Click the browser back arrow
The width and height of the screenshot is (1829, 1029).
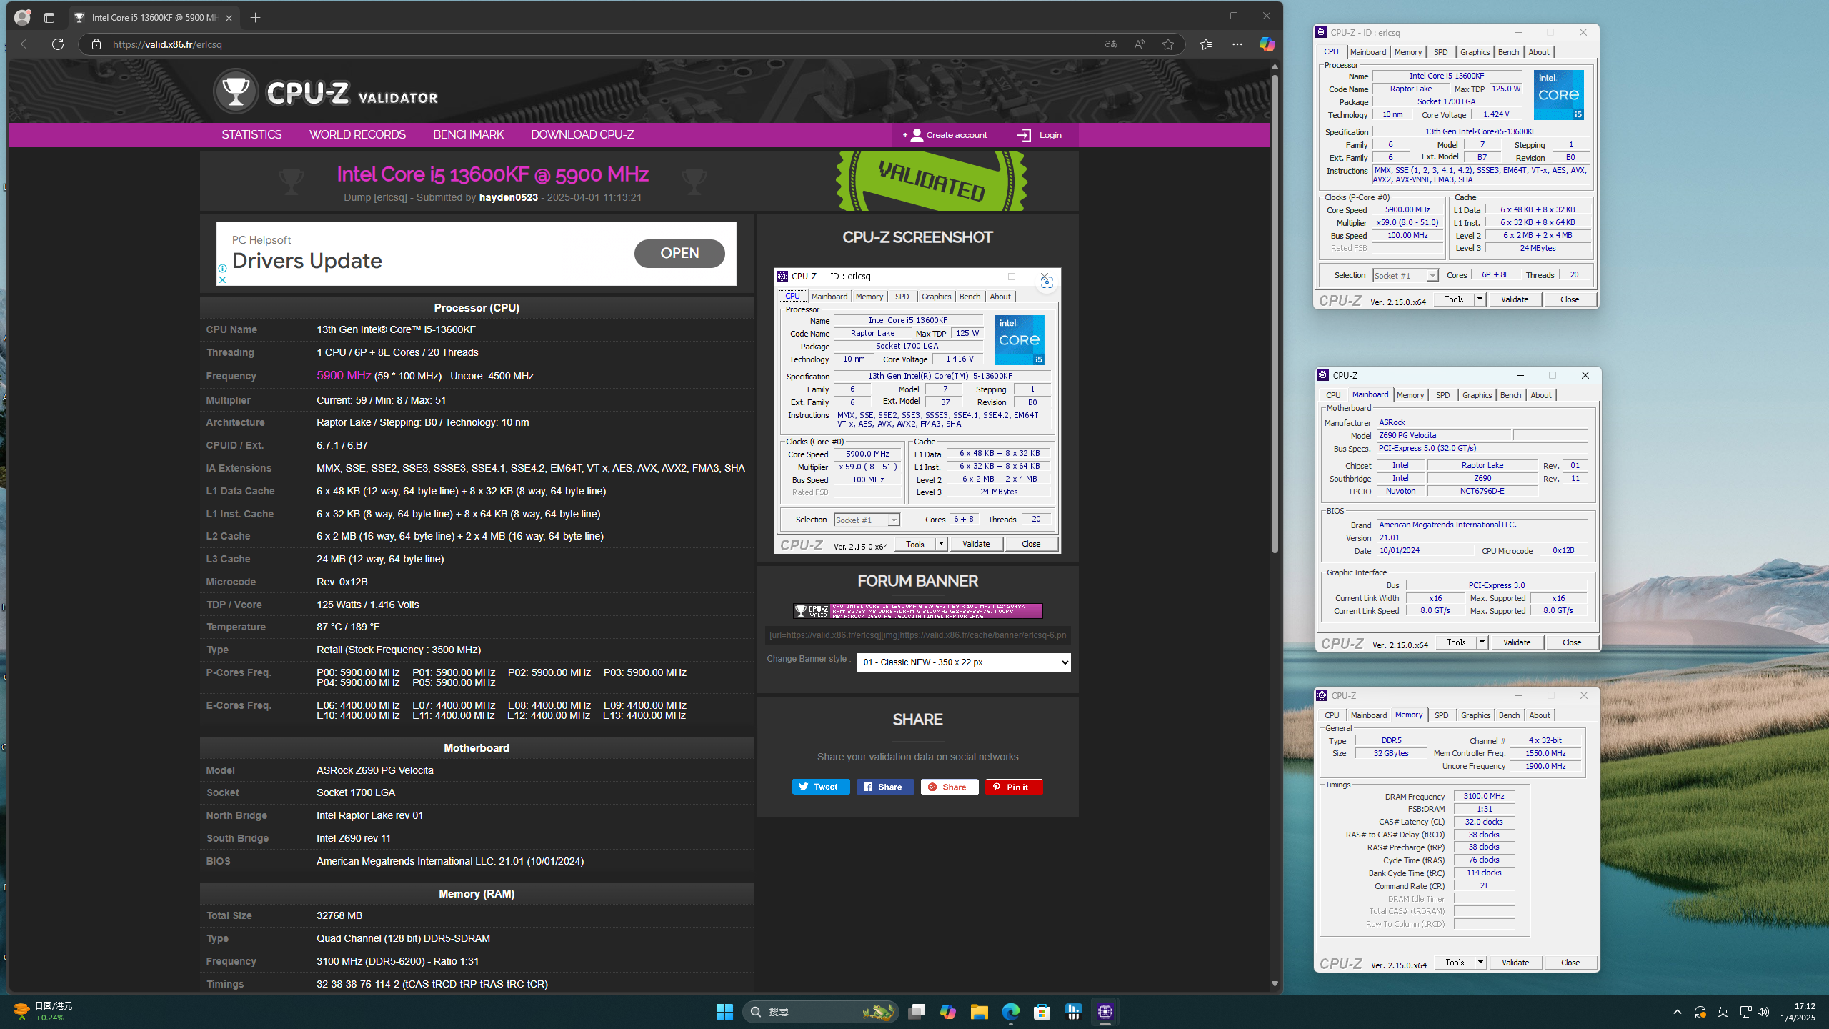(26, 44)
